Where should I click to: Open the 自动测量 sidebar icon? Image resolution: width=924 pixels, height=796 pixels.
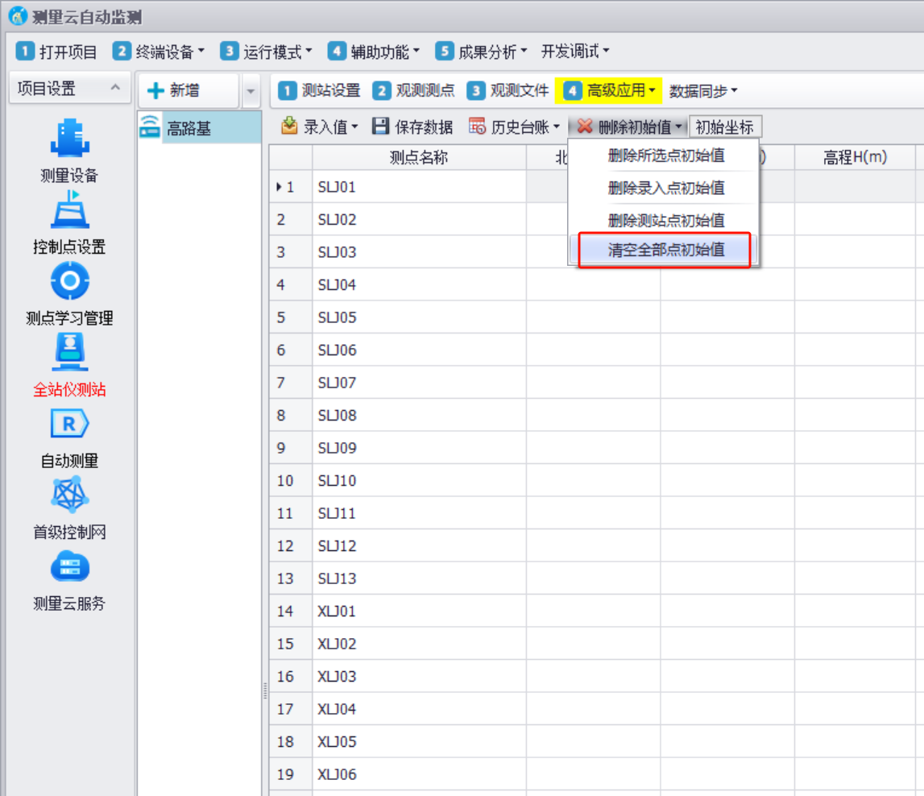click(68, 424)
